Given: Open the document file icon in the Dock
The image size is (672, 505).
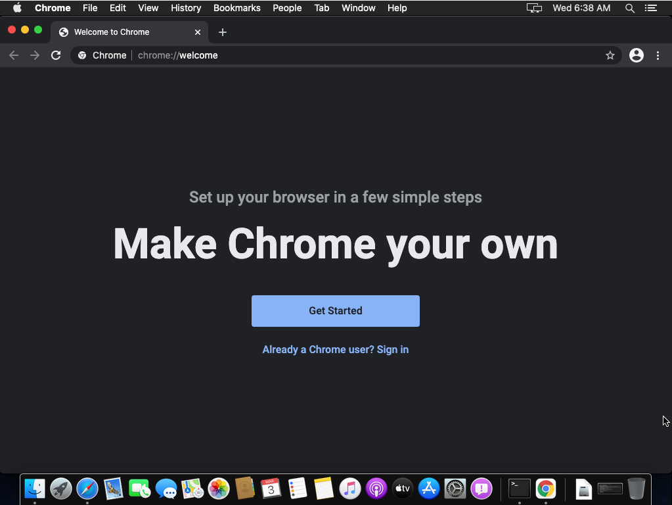Looking at the screenshot, I should [x=583, y=489].
